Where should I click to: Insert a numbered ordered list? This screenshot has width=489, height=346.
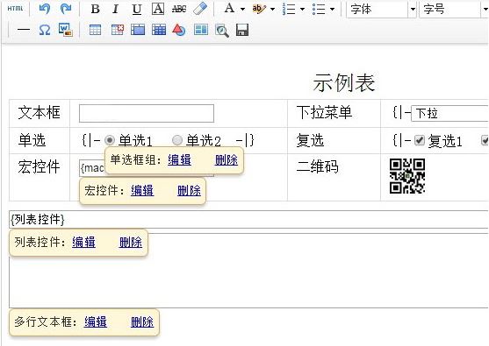[289, 9]
